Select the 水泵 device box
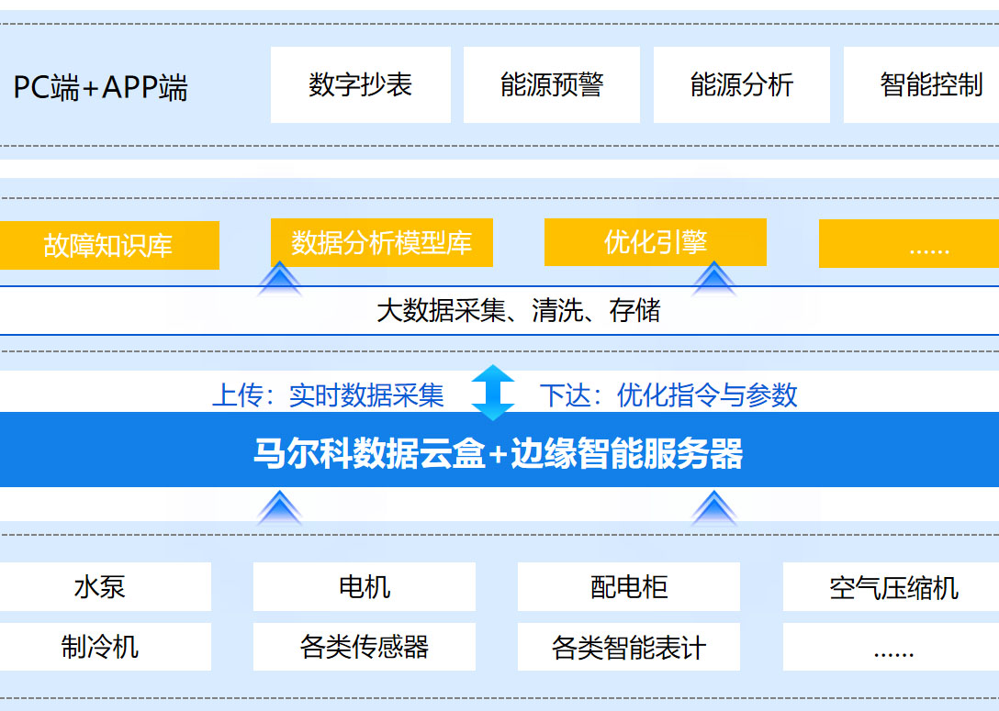This screenshot has width=999, height=711. pyautogui.click(x=105, y=587)
